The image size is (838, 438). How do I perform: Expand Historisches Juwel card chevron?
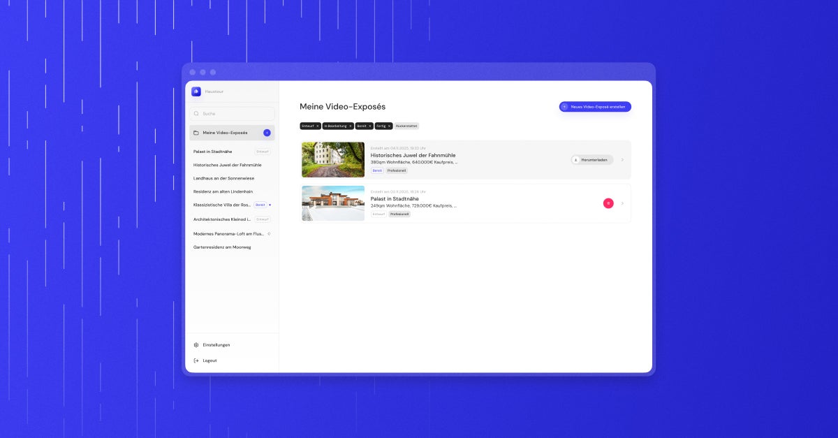622,160
